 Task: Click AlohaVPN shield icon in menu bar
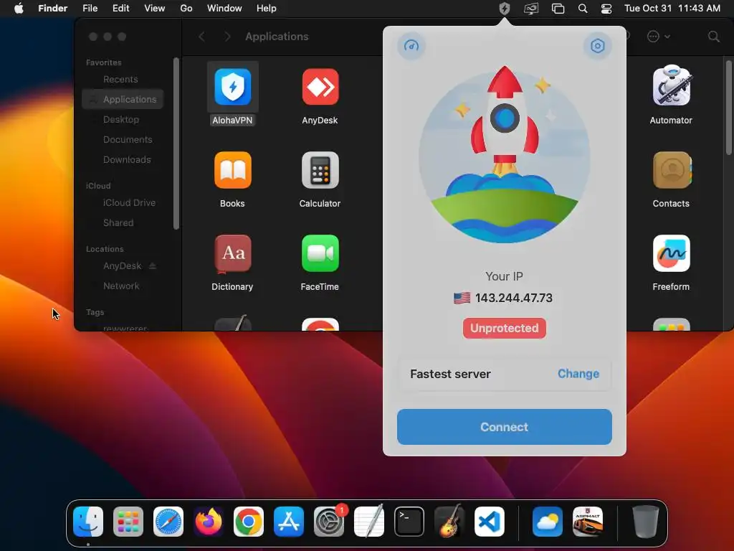click(x=504, y=9)
